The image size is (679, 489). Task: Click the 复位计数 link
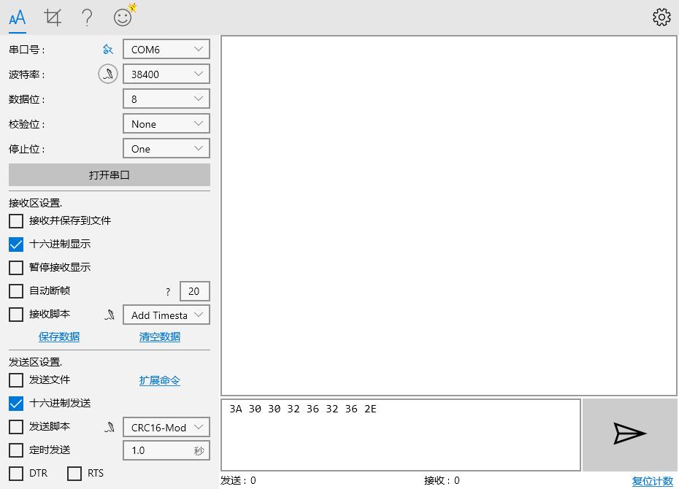pyautogui.click(x=652, y=481)
